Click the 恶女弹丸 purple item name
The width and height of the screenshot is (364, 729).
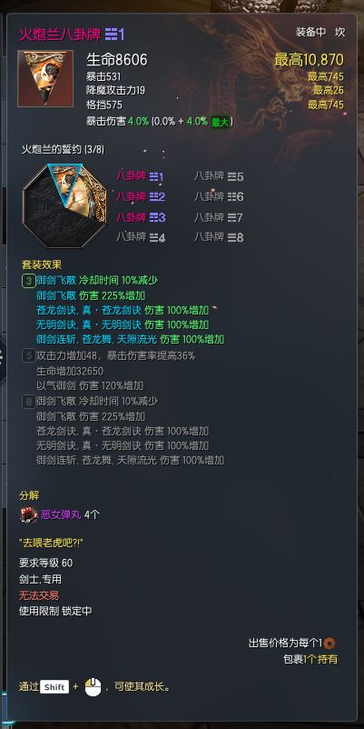tap(62, 515)
